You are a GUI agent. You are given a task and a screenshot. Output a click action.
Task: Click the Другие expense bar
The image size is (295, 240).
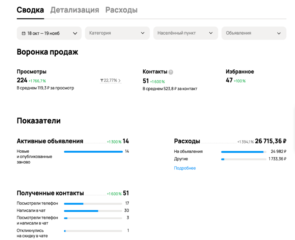244,159
